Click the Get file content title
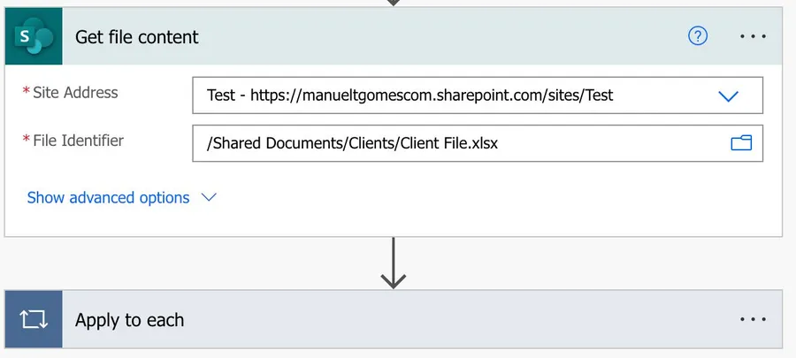The height and width of the screenshot is (358, 796). tap(137, 37)
